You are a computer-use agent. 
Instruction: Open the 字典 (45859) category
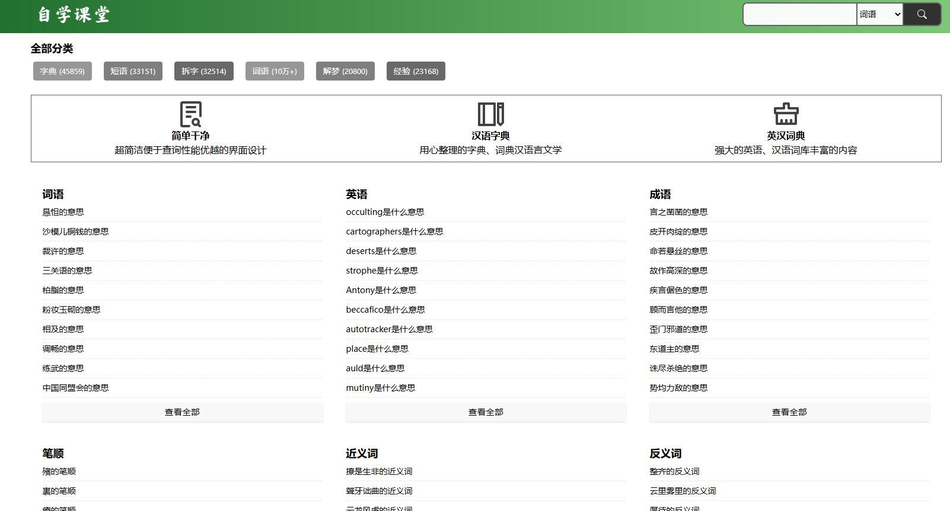point(62,71)
